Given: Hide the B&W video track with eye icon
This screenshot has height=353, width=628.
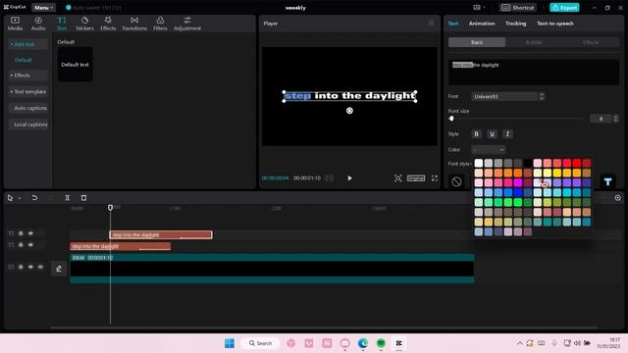Looking at the screenshot, I should click(x=30, y=267).
